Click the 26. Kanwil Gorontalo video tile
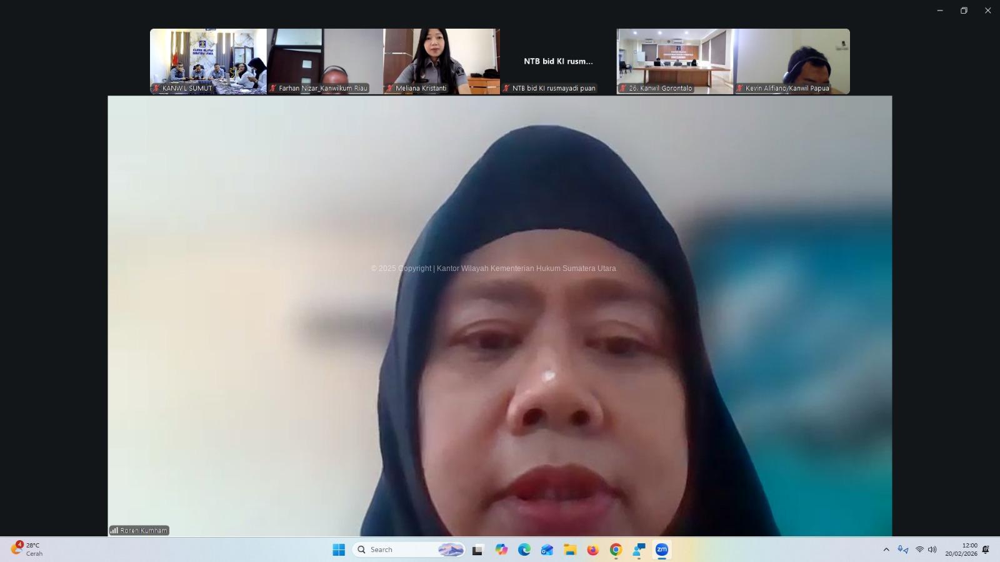1000x562 pixels. coord(674,61)
